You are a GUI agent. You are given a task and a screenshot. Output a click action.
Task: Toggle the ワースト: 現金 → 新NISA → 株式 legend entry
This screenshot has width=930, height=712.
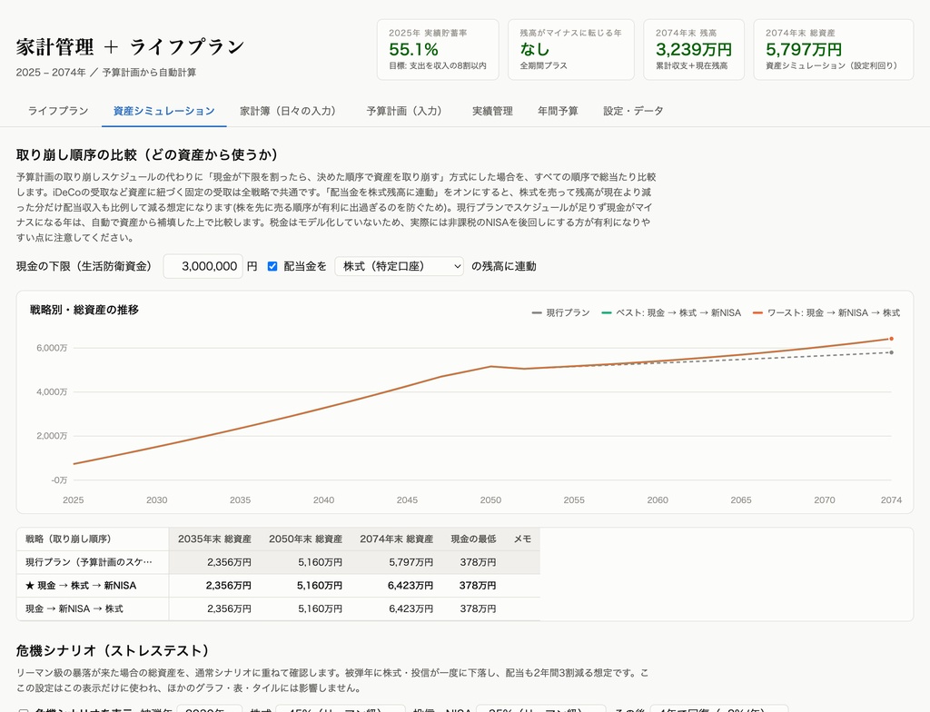(x=826, y=312)
